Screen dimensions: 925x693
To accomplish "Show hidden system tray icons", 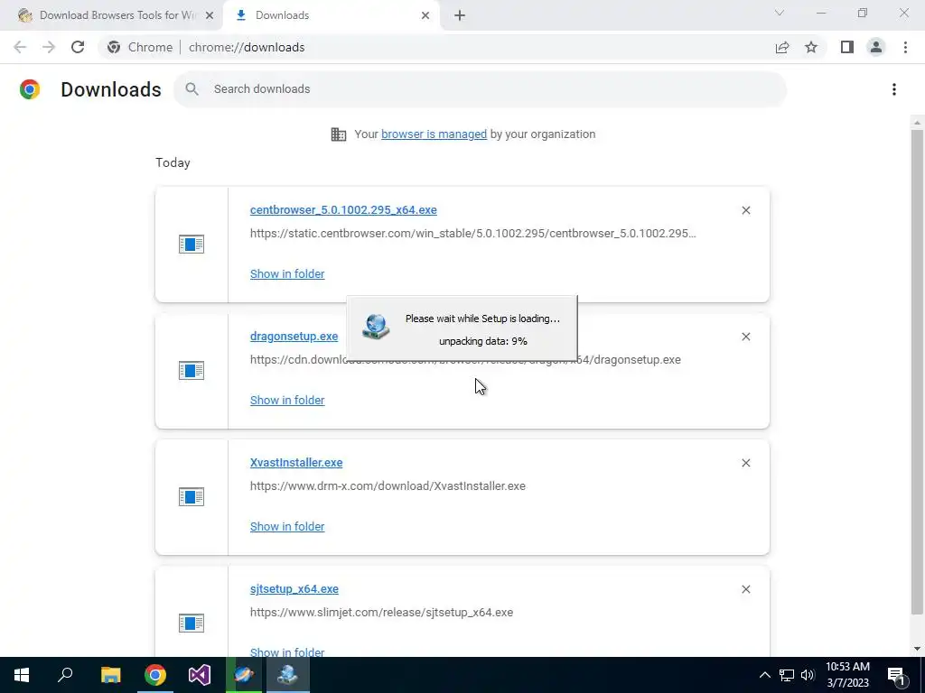I will point(764,675).
